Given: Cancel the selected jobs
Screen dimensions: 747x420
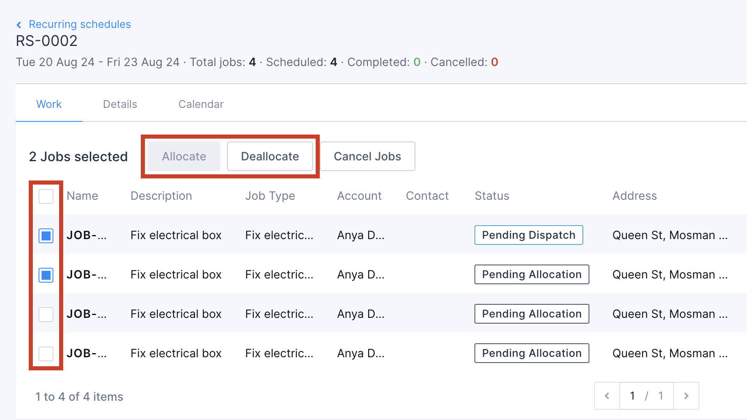Looking at the screenshot, I should pos(367,156).
